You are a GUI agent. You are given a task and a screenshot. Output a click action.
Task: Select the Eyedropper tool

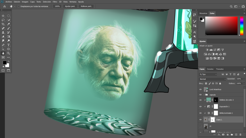8,24
